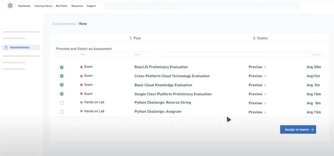This screenshot has height=156, width=334.
Task: Click the Preview and Select an Assesment heading
Action: 84,49
